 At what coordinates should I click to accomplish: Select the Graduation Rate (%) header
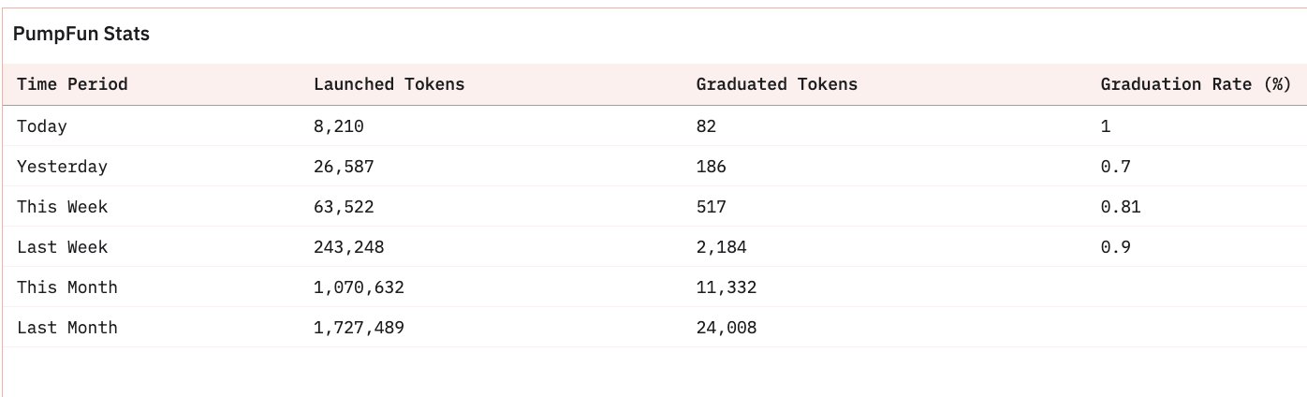tap(1197, 84)
